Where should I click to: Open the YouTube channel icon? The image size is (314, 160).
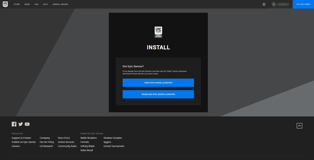[x=27, y=124]
